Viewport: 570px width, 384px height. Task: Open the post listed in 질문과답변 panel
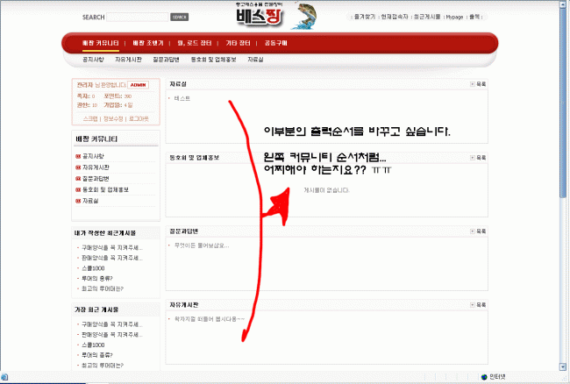pyautogui.click(x=202, y=245)
